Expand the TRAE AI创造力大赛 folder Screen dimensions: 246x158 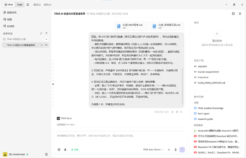pos(14,39)
